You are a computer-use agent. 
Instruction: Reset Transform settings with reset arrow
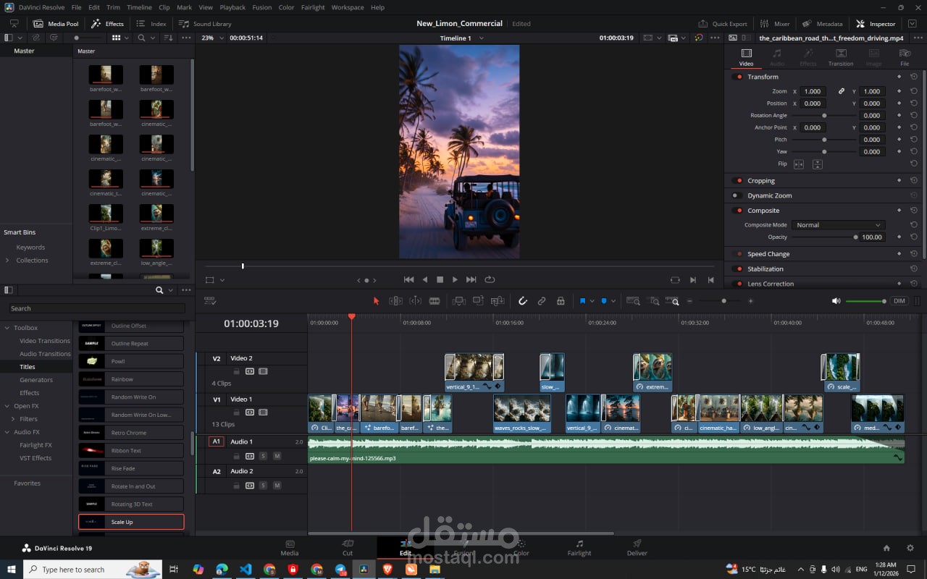tap(914, 77)
